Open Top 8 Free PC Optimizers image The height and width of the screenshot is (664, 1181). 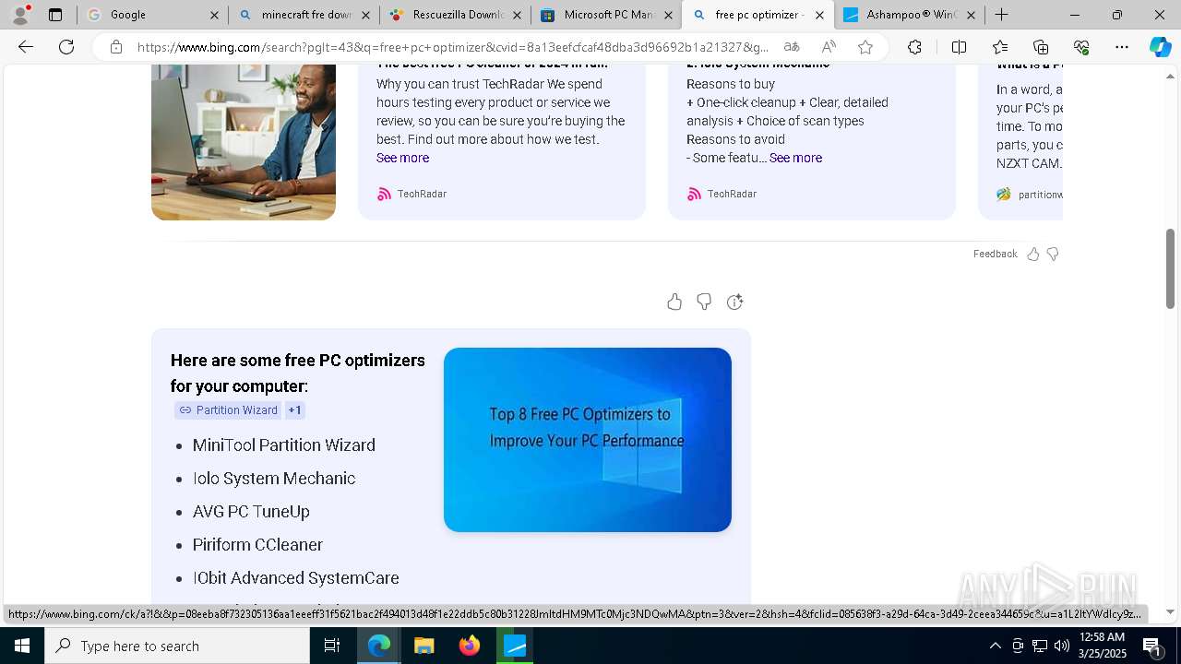tap(588, 440)
